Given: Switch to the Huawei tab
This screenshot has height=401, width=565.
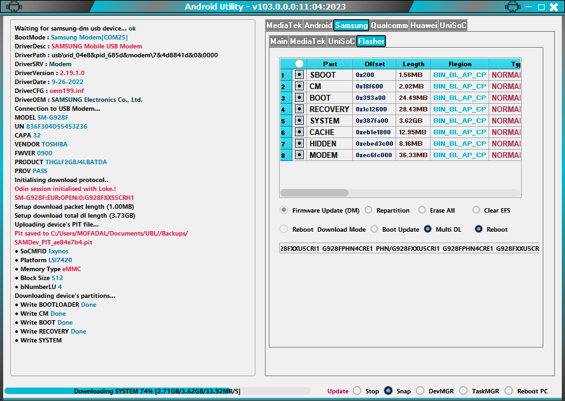Looking at the screenshot, I should (x=424, y=25).
